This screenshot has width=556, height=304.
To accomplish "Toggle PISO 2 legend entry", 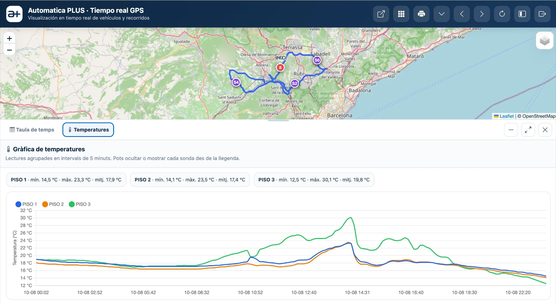I will pyautogui.click(x=53, y=204).
